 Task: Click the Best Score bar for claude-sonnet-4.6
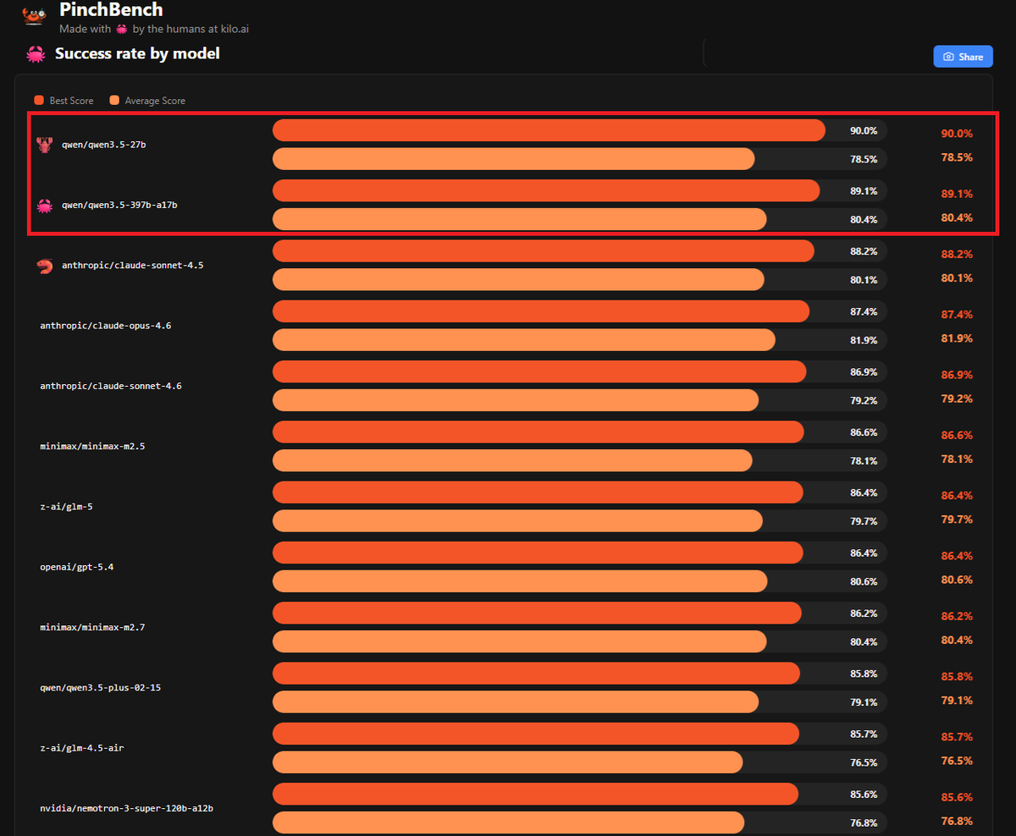(539, 371)
